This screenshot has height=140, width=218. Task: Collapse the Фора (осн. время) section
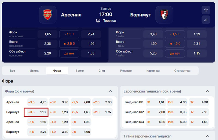[x=110, y=91]
